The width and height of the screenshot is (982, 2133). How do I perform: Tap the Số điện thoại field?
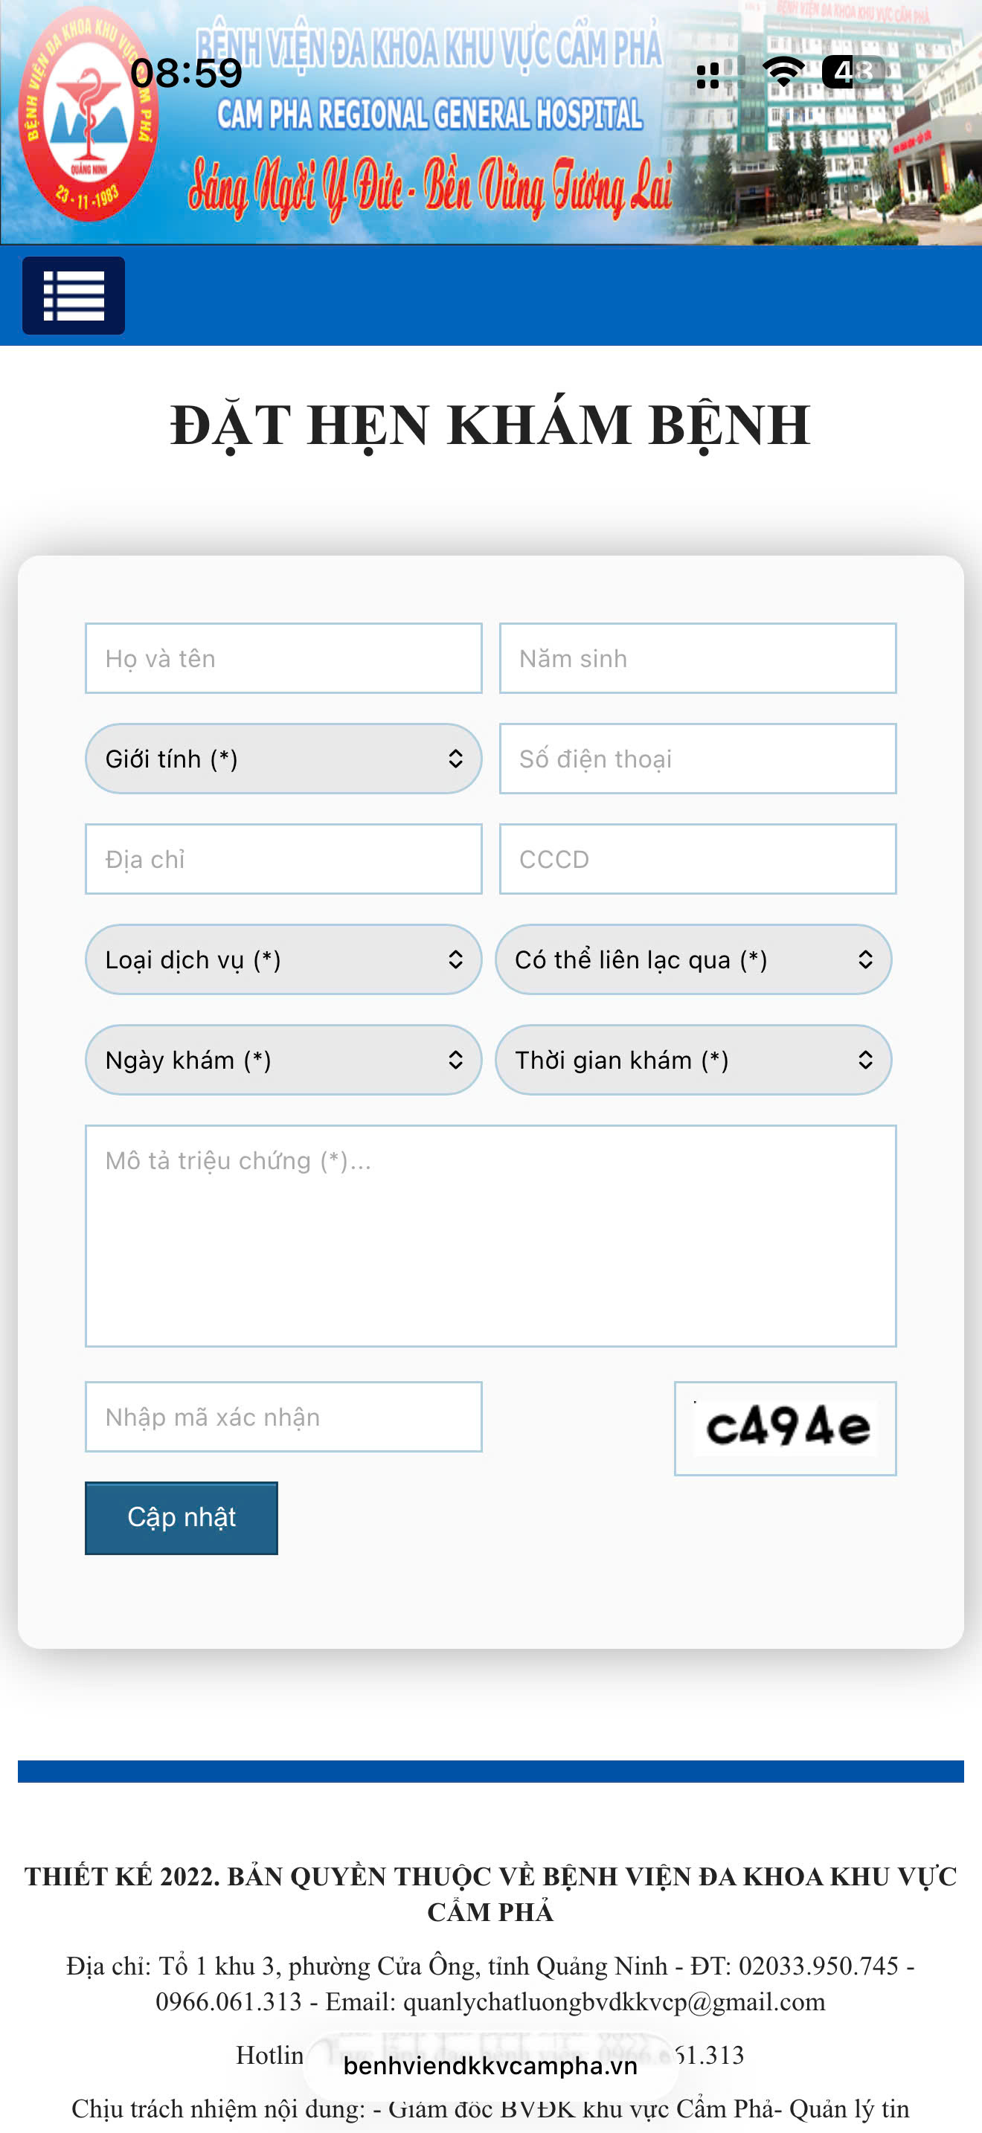point(697,759)
